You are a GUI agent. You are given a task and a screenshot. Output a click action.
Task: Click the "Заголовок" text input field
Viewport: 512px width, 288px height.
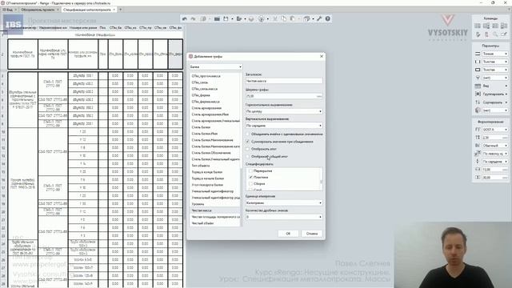(x=284, y=81)
